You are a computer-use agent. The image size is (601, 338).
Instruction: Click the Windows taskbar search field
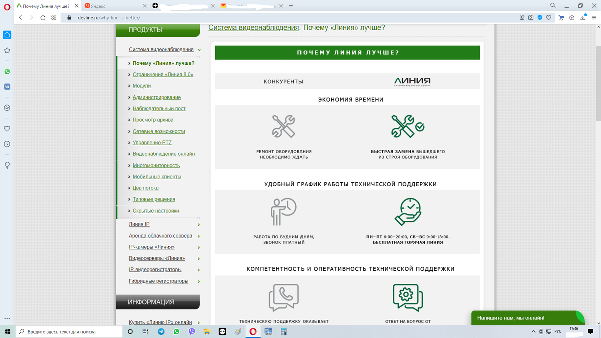click(69, 331)
